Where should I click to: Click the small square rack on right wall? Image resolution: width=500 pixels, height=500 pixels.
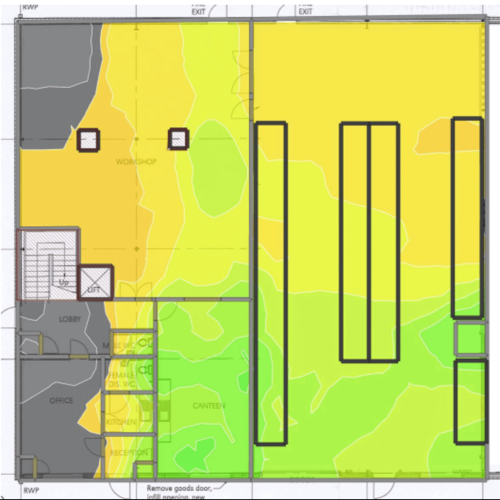(470, 339)
